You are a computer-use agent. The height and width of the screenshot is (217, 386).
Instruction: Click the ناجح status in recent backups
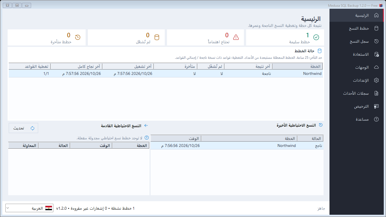coord(318,146)
